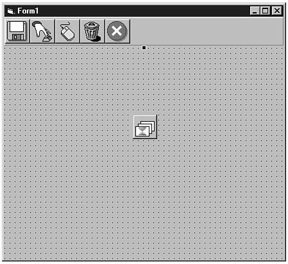Hit the red circle X toolbar button

[117, 31]
